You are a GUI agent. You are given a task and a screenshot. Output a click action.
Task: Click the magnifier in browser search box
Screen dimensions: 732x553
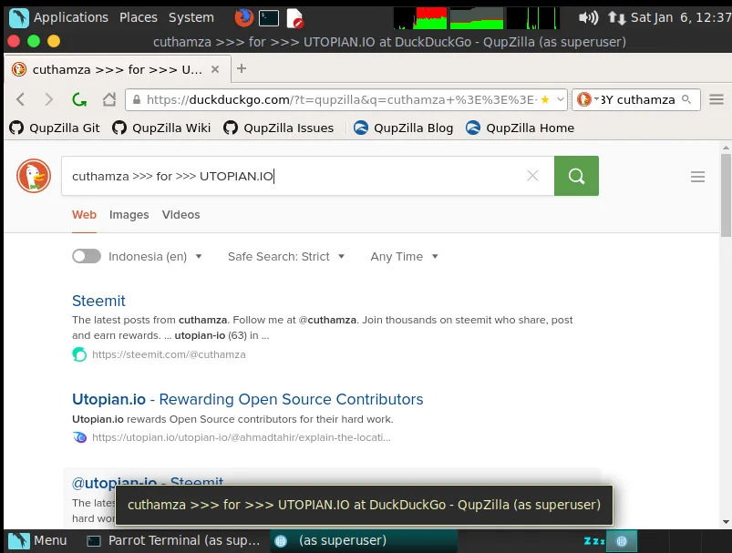point(686,99)
